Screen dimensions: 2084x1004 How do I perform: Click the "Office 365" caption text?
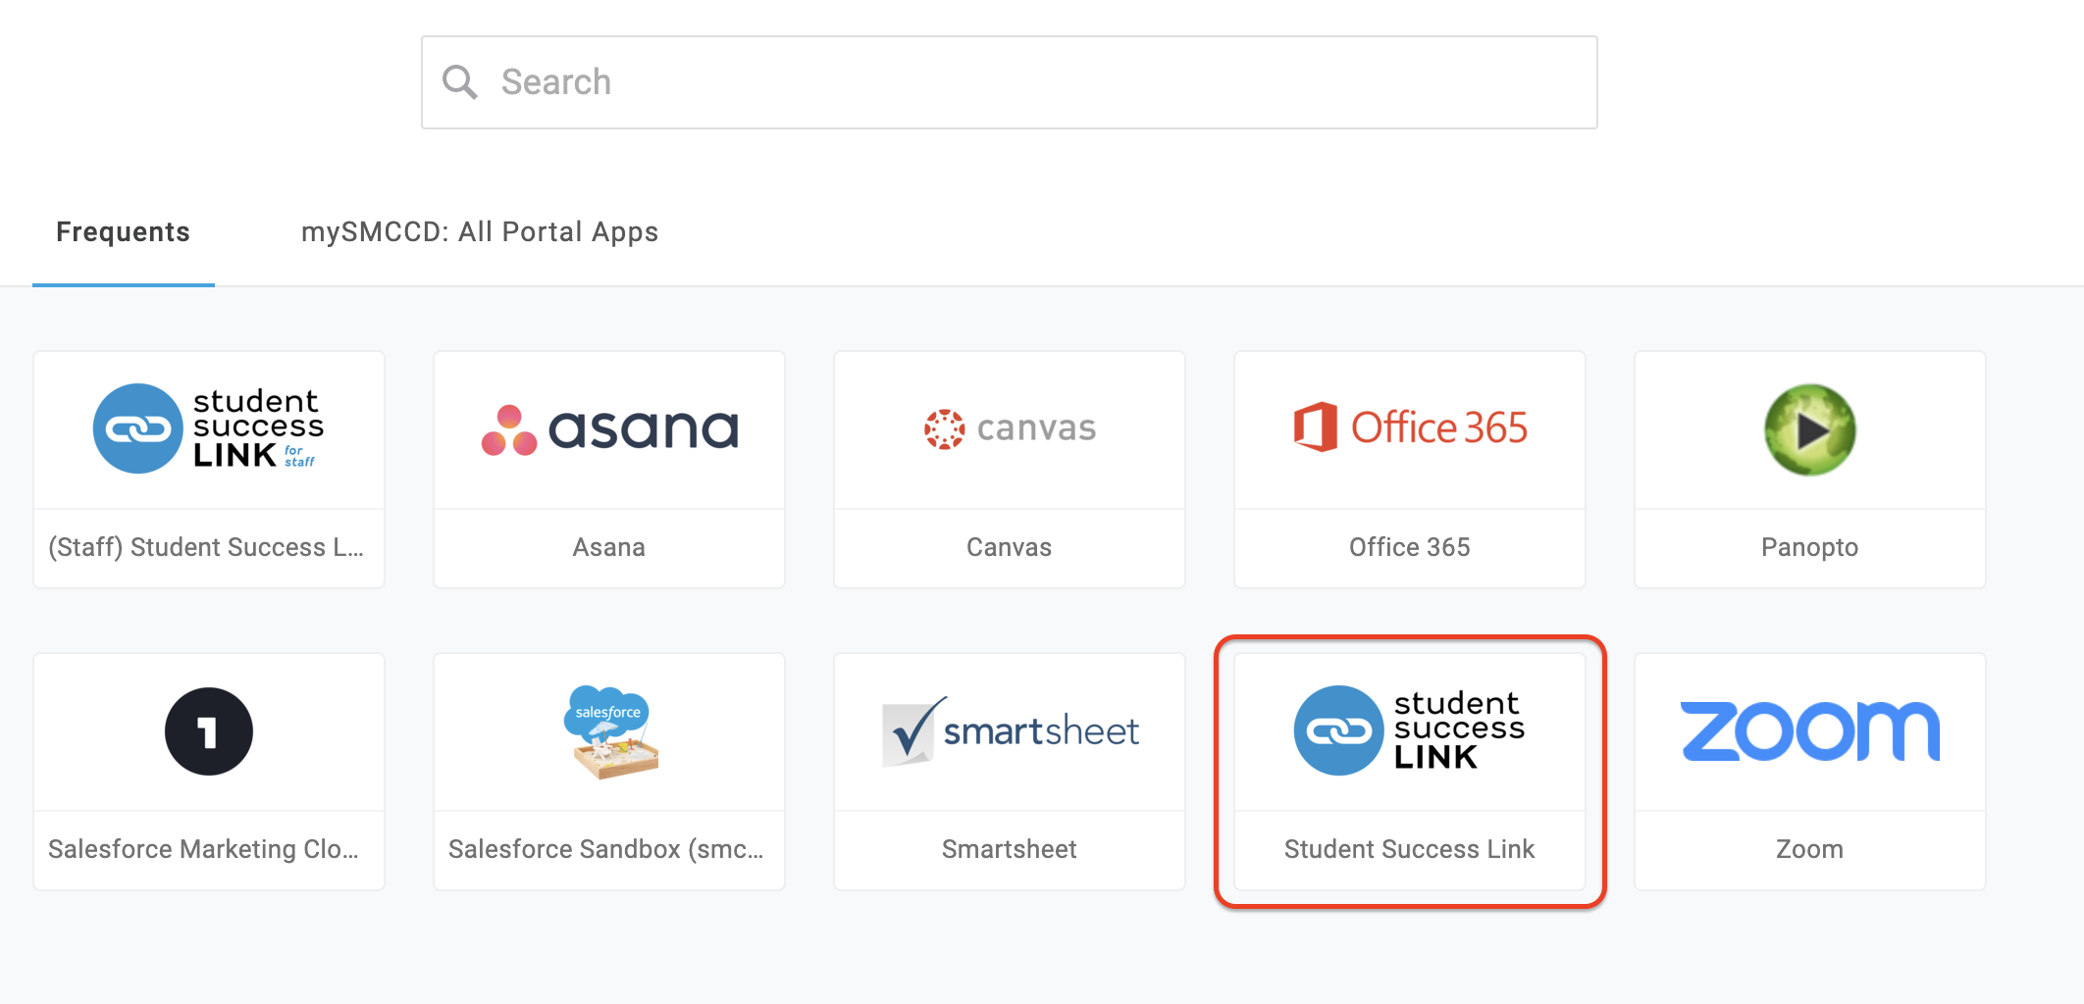coord(1410,547)
